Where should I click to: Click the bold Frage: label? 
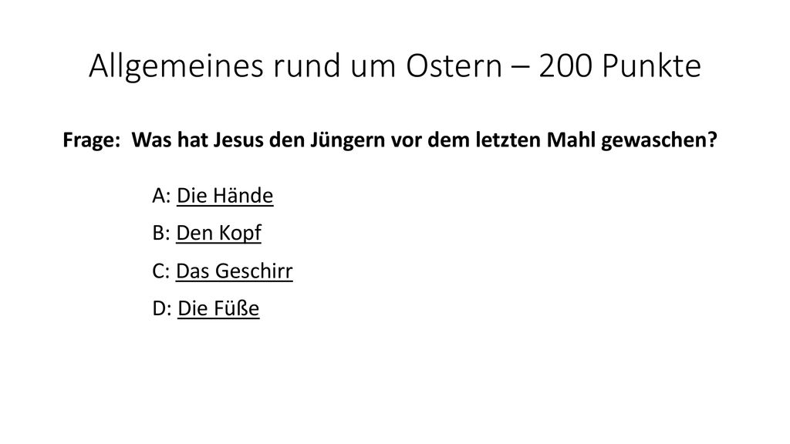pos(92,140)
